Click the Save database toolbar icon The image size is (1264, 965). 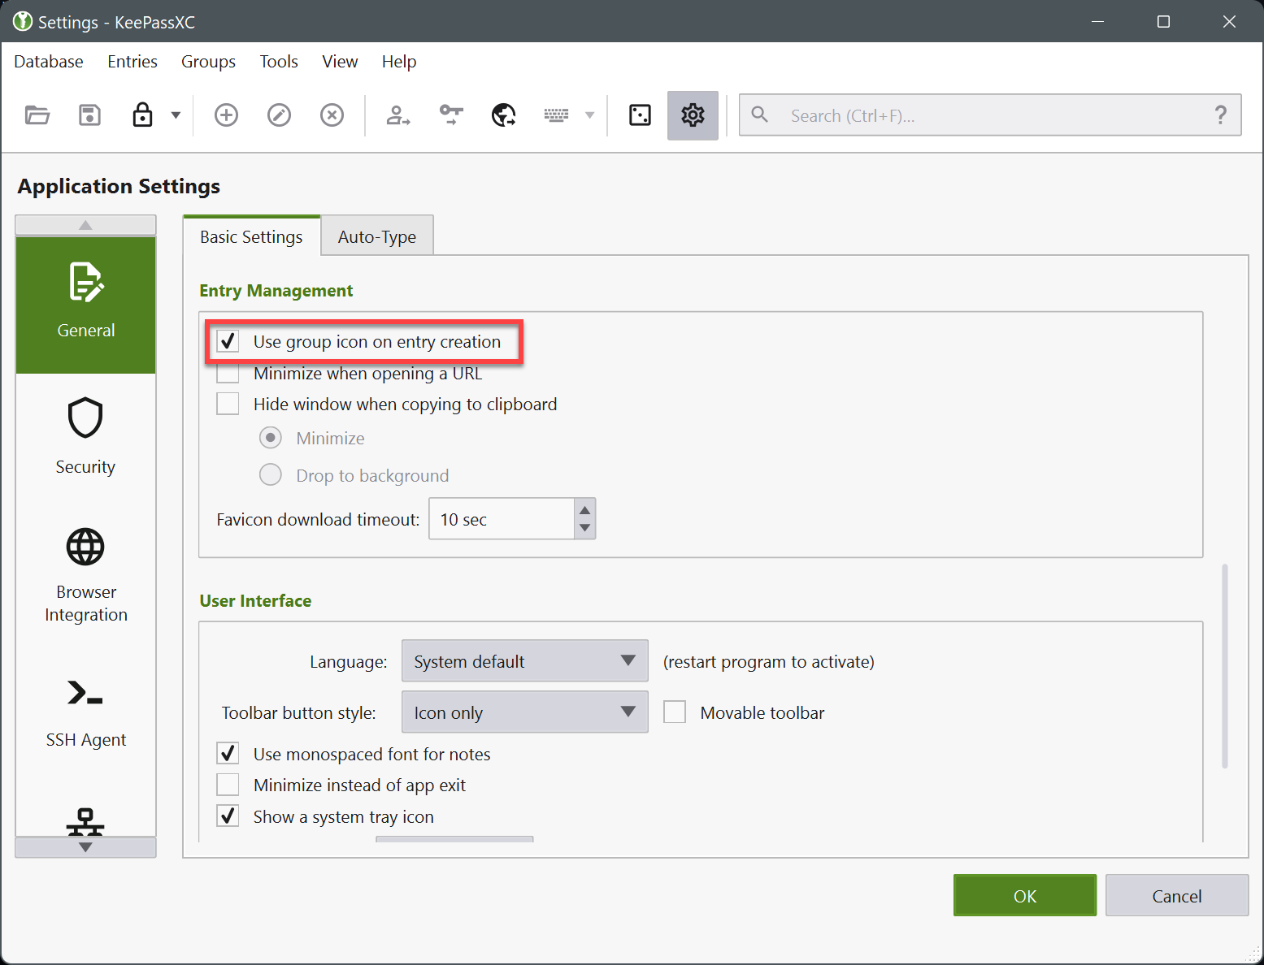tap(89, 115)
